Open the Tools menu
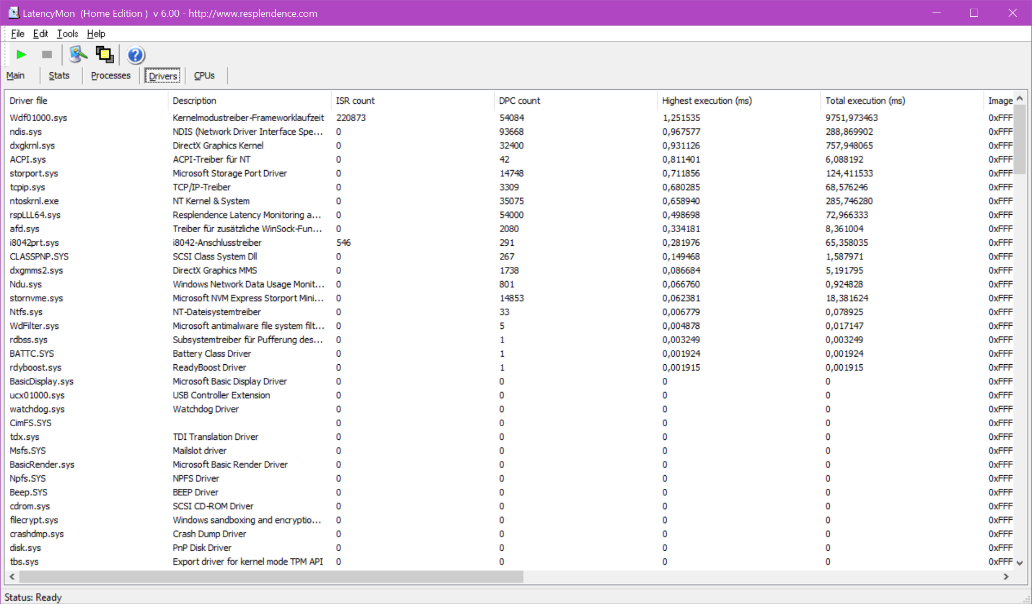This screenshot has height=604, width=1032. point(67,34)
